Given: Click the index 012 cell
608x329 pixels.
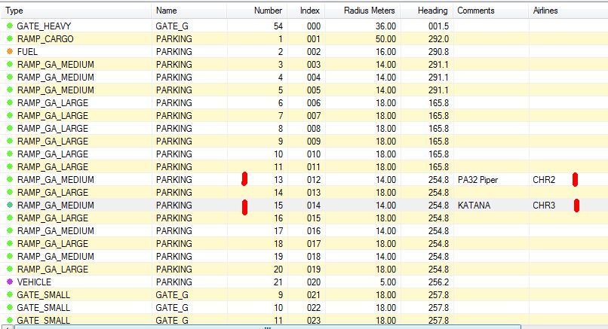Looking at the screenshot, I should [314, 180].
